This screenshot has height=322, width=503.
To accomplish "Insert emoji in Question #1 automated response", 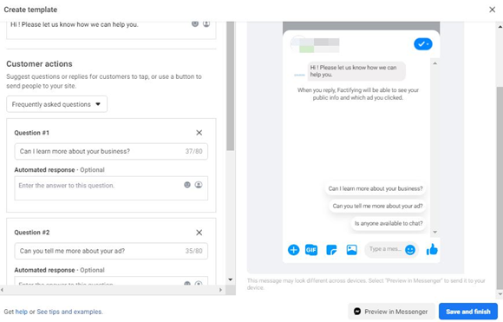I will [187, 185].
